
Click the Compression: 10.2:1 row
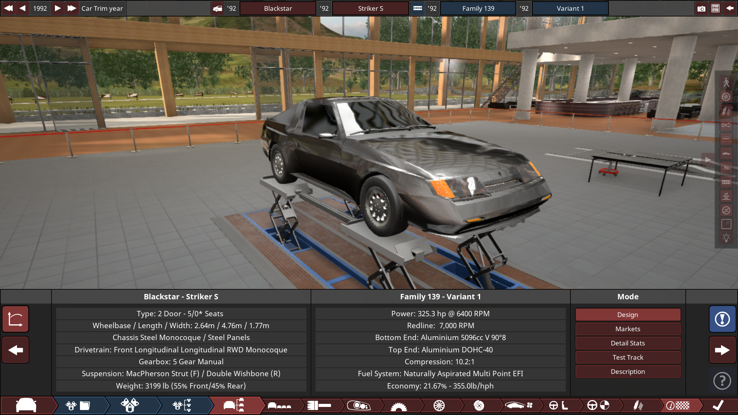[440, 362]
